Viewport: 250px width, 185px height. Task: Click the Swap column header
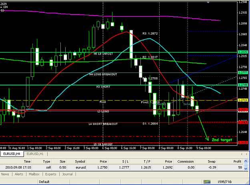pos(206,161)
